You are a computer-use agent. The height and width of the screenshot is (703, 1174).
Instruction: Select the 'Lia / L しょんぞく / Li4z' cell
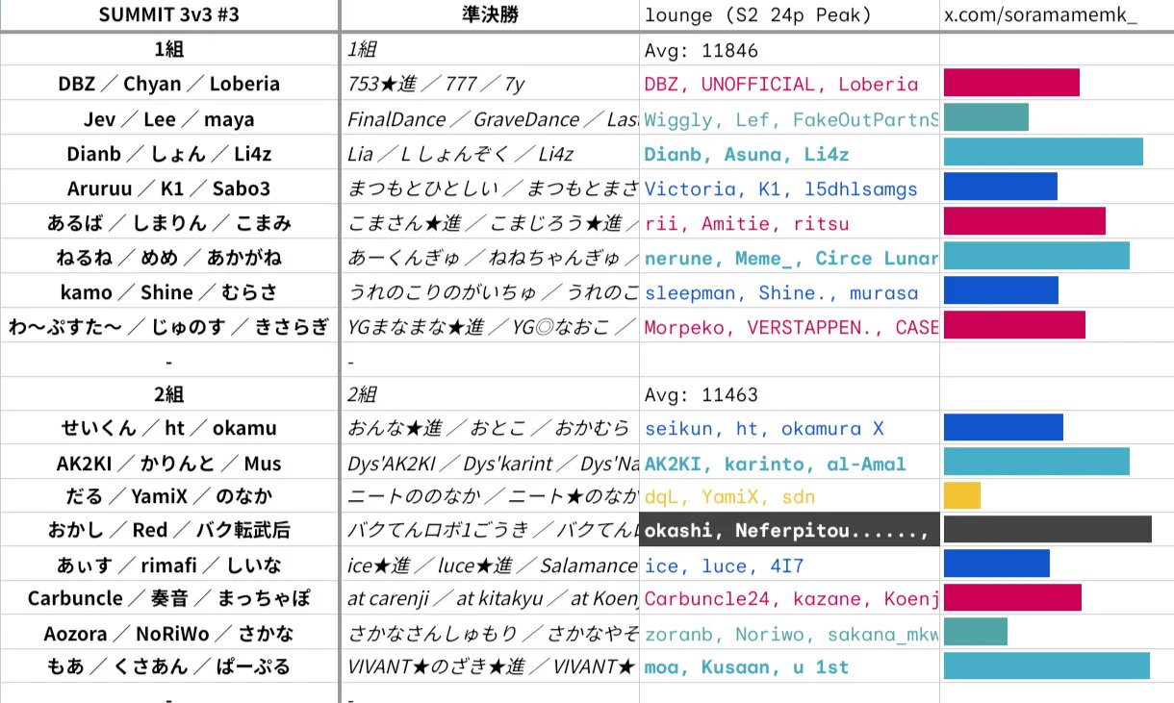coord(491,154)
